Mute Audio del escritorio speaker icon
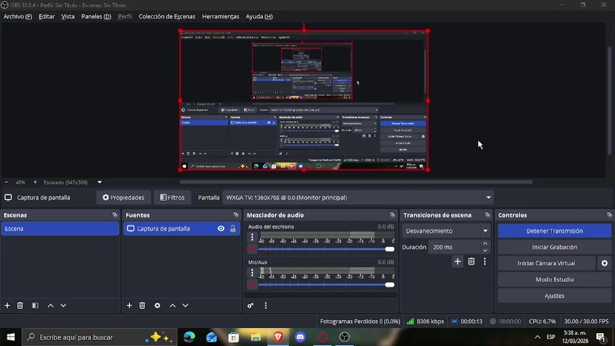Screen dimensions: 615x346 tap(252, 249)
